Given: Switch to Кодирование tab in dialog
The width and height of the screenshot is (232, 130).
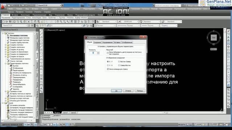Looking at the screenshot, I should 107,42.
